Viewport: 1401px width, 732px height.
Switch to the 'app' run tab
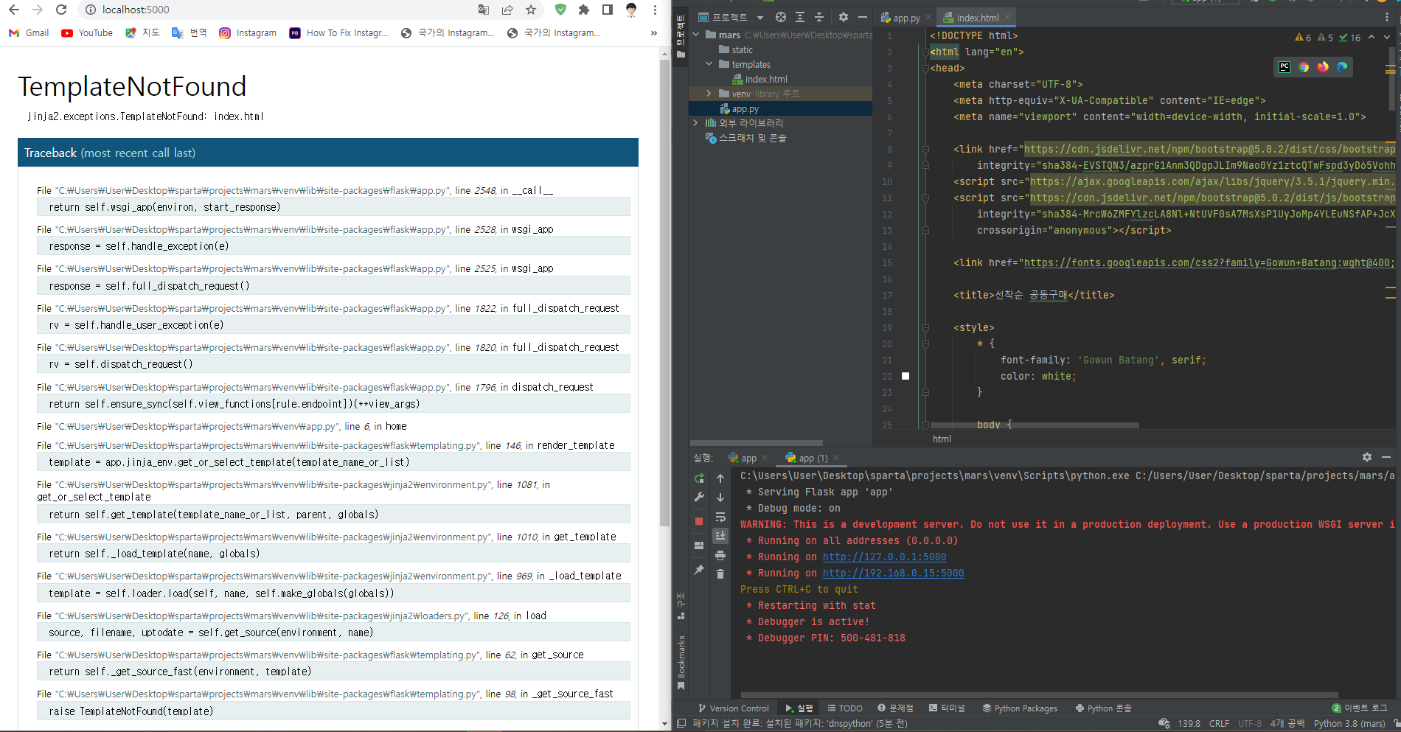tap(743, 458)
